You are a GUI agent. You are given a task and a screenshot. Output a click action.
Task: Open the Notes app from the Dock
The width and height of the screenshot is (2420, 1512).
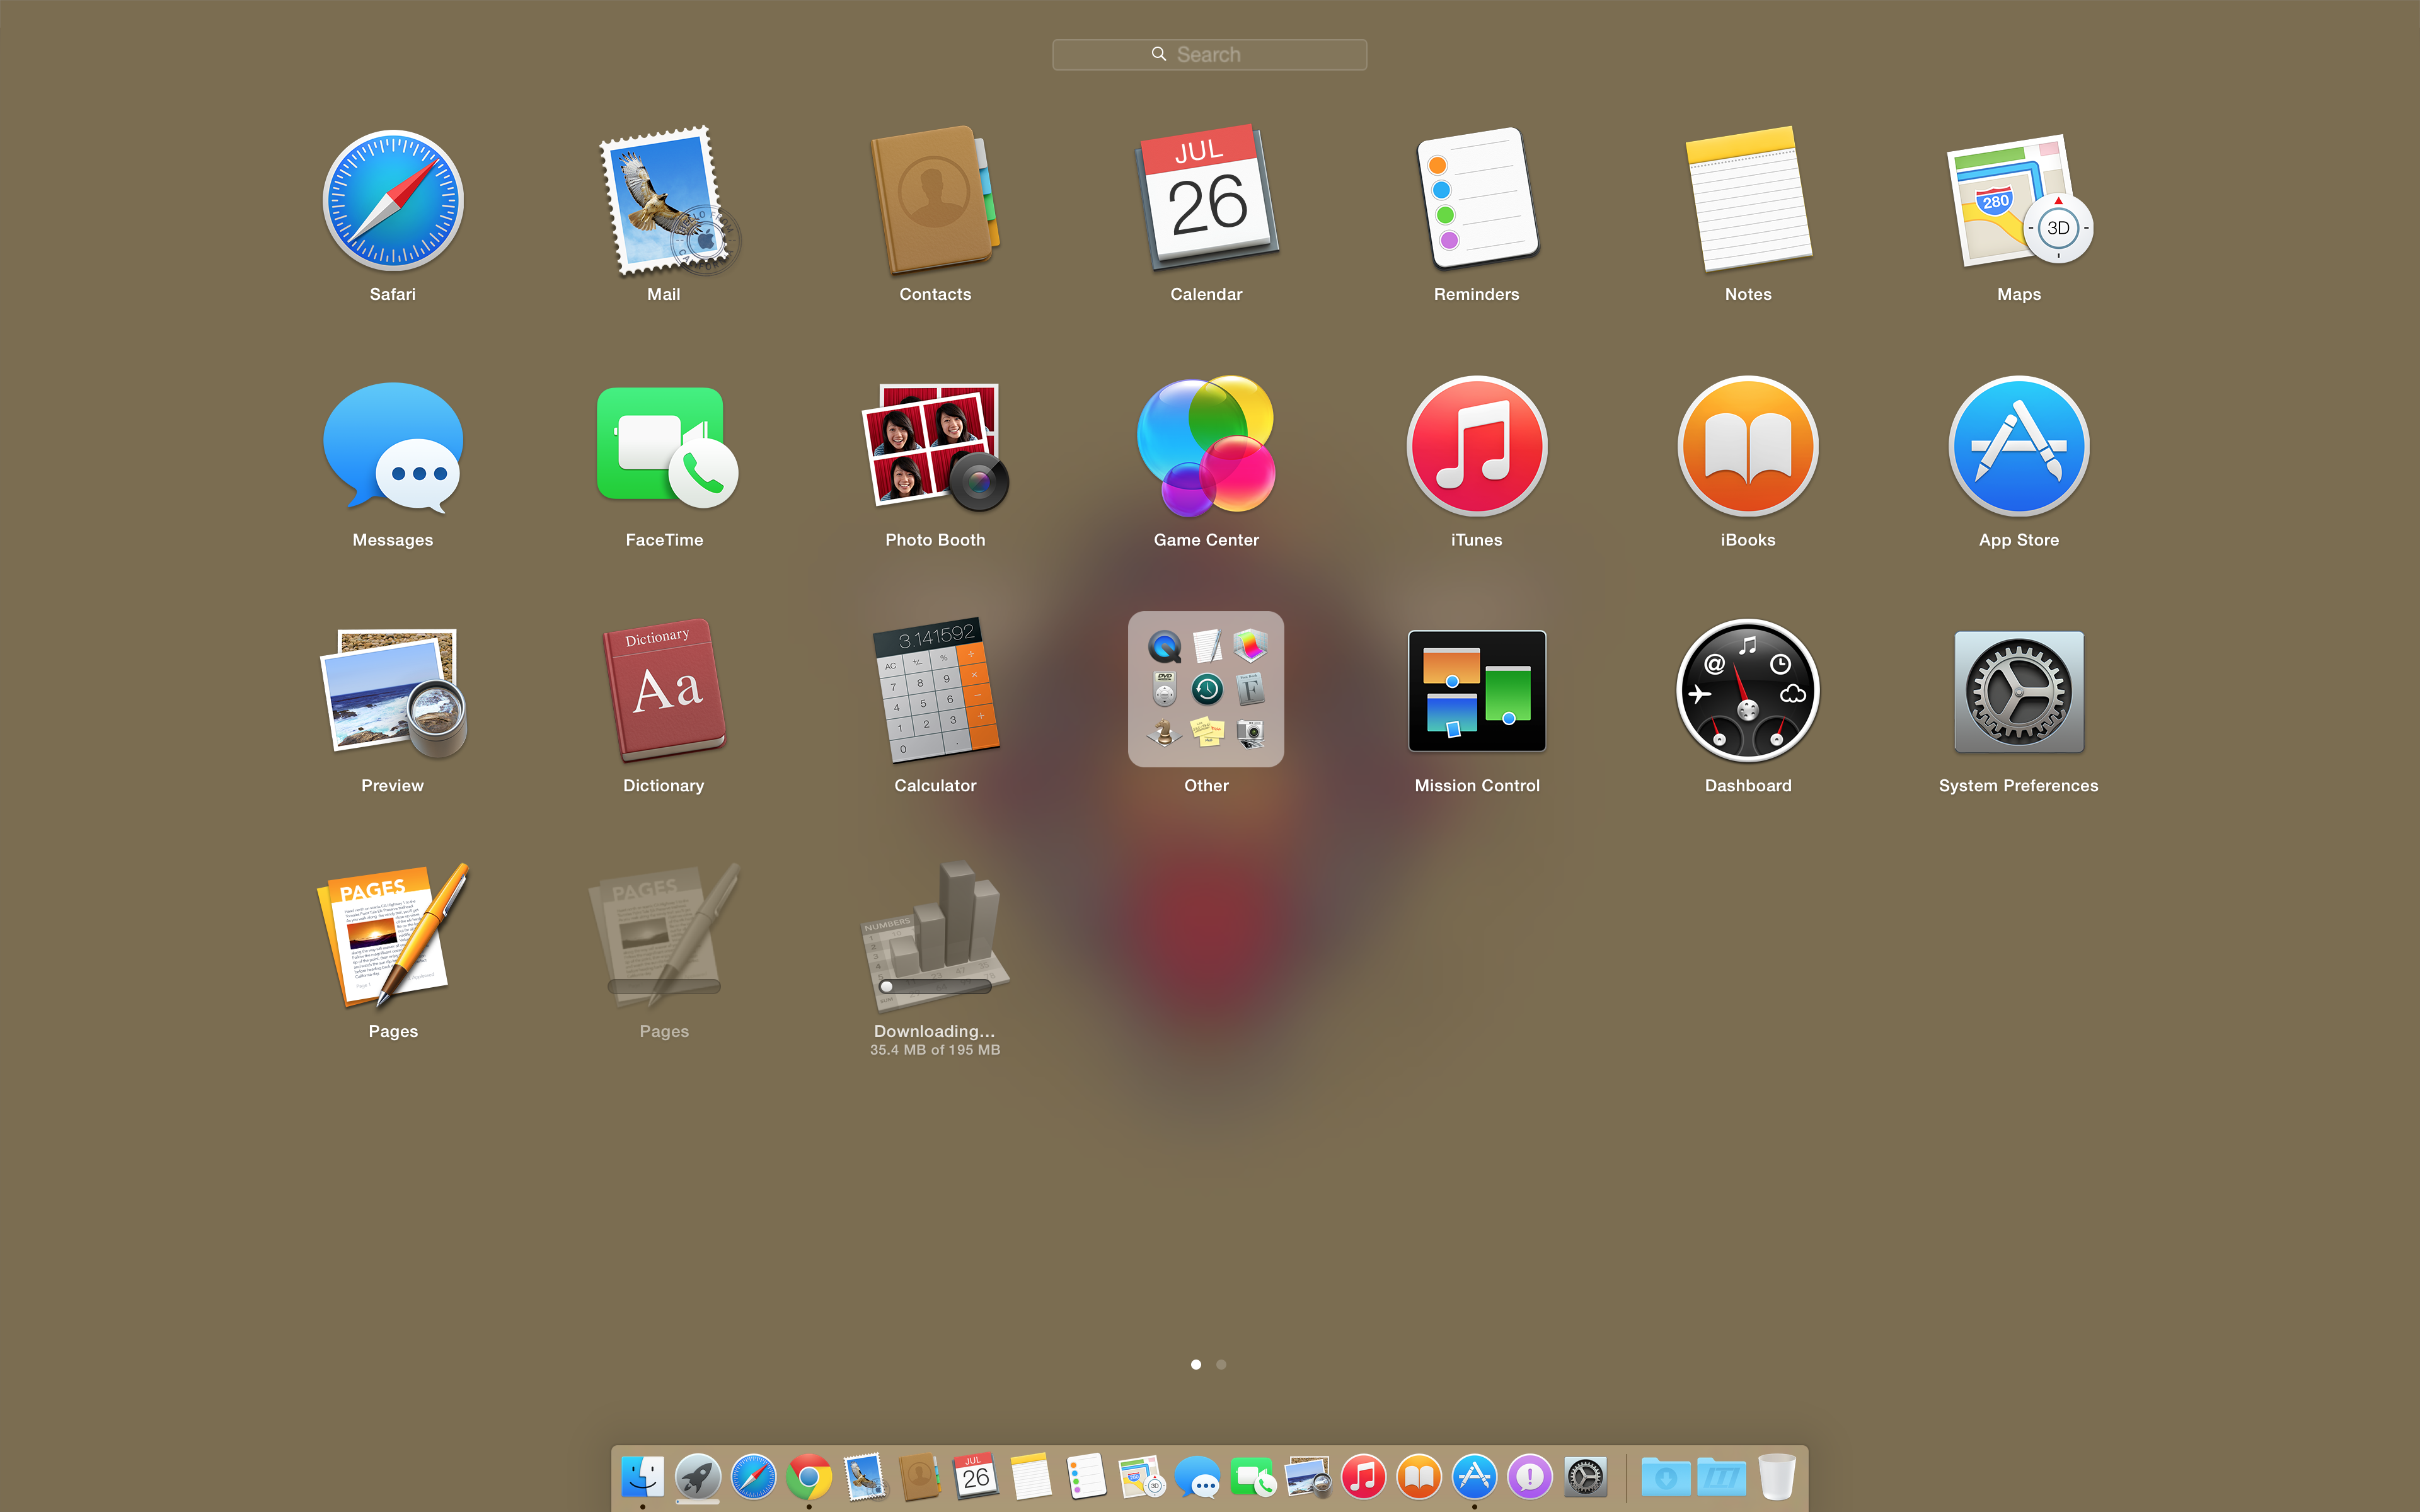(x=1031, y=1477)
